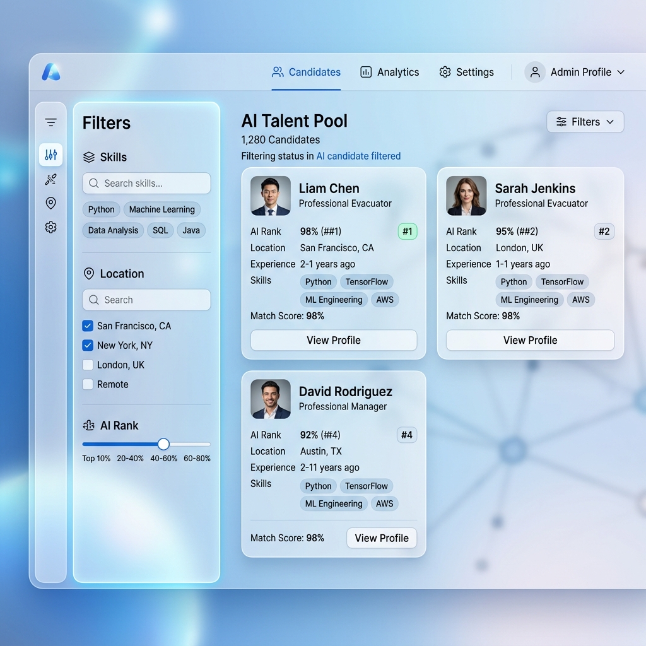
Task: Open the settings gear in the left sidebar
Action: click(x=50, y=227)
